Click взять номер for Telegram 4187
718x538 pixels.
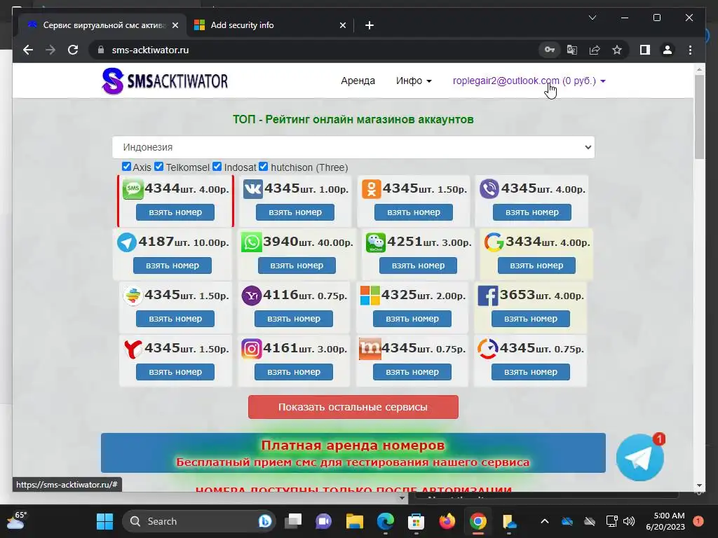click(x=172, y=265)
